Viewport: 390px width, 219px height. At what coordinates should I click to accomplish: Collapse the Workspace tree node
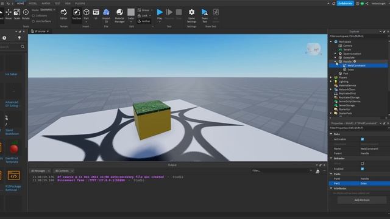point(331,42)
